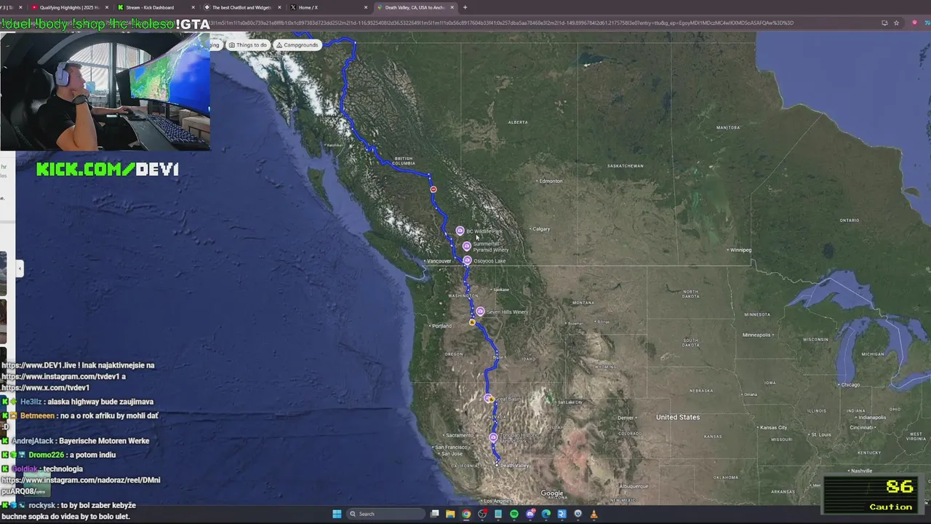
Task: Open a new browser tab
Action: point(465,7)
